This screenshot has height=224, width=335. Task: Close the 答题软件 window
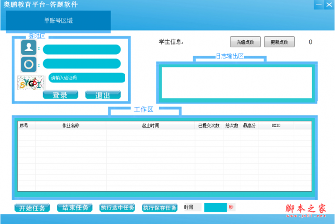tap(329, 4)
